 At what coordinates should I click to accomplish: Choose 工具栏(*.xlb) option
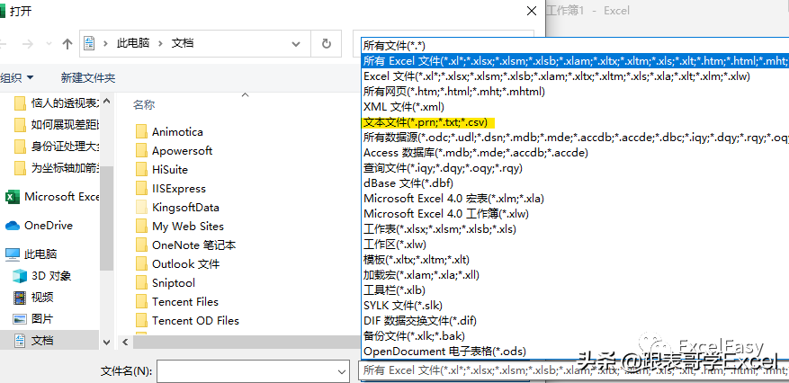575,290
